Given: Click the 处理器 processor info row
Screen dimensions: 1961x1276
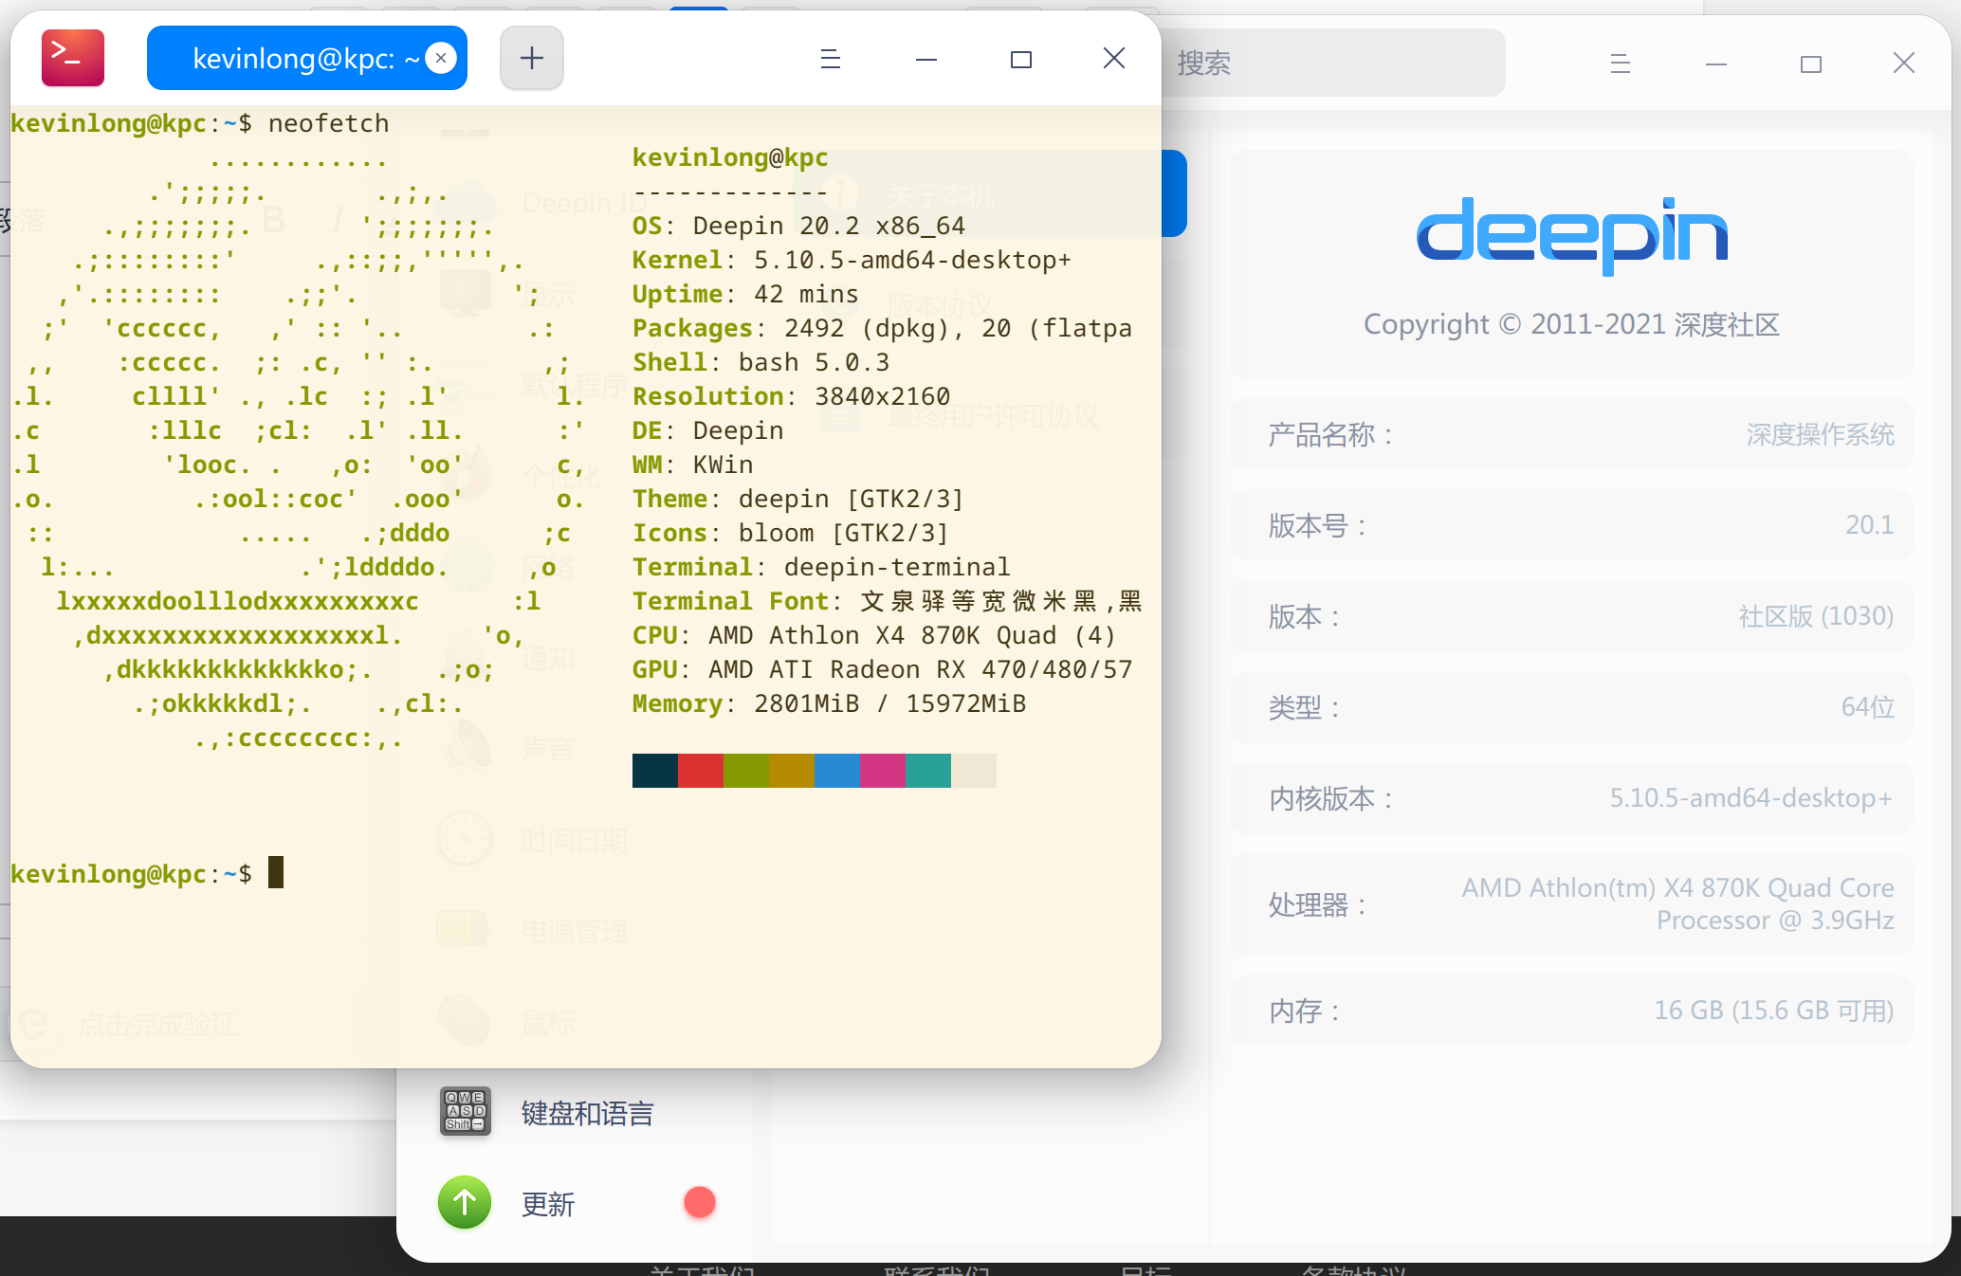Looking at the screenshot, I should (x=1571, y=904).
